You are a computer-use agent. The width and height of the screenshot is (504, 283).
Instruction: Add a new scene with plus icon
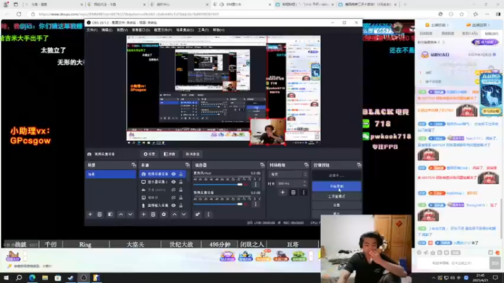(90, 214)
